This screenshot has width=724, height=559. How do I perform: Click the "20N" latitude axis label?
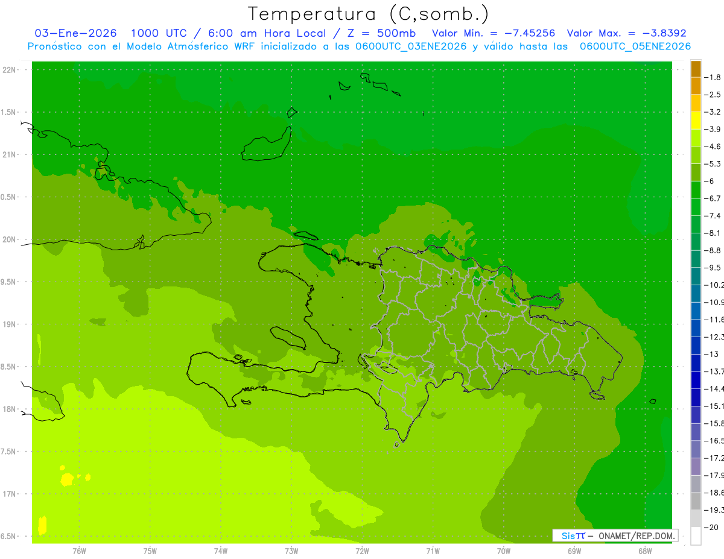point(10,239)
